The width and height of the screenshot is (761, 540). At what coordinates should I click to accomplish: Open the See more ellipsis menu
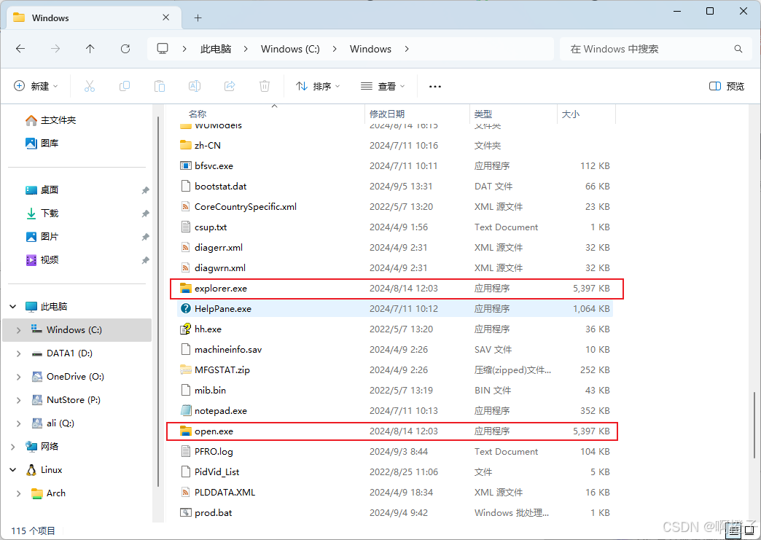435,87
